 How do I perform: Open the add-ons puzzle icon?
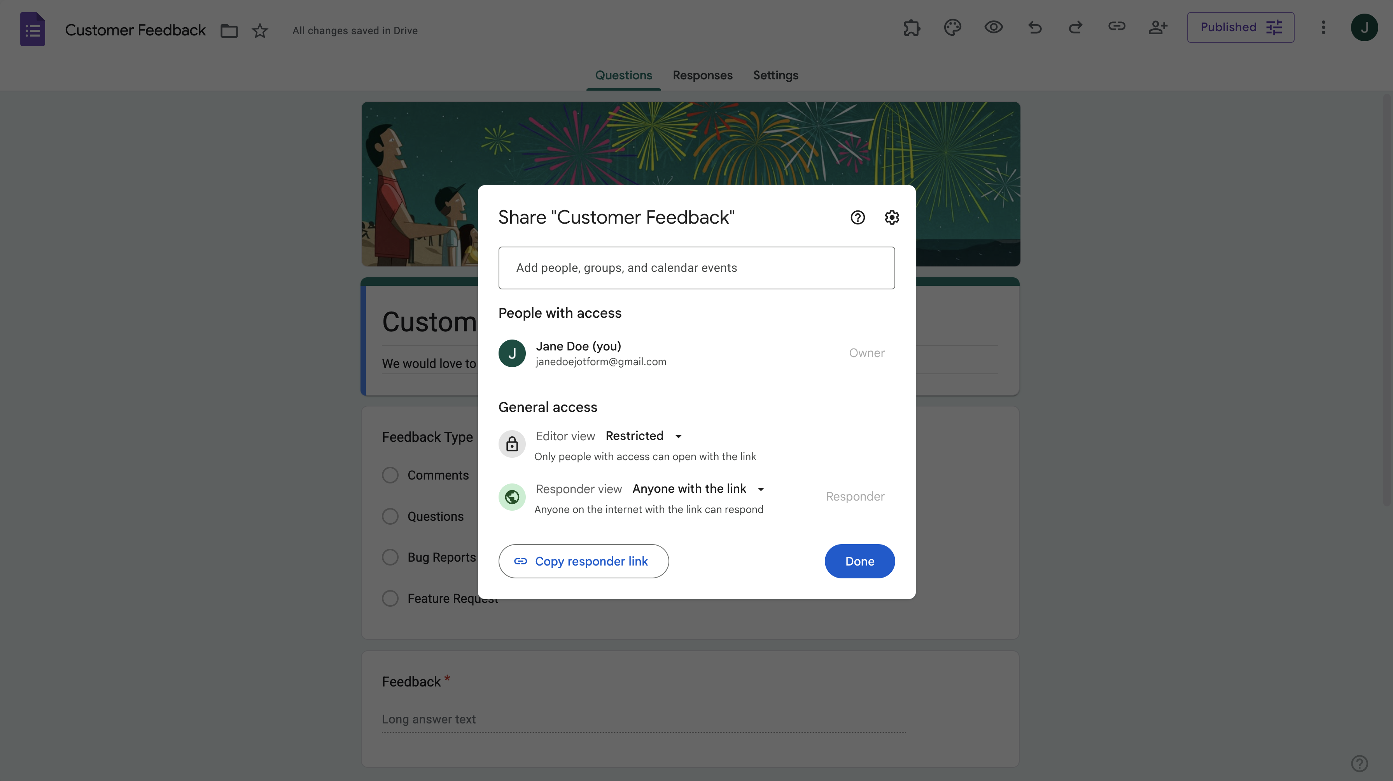(x=912, y=28)
